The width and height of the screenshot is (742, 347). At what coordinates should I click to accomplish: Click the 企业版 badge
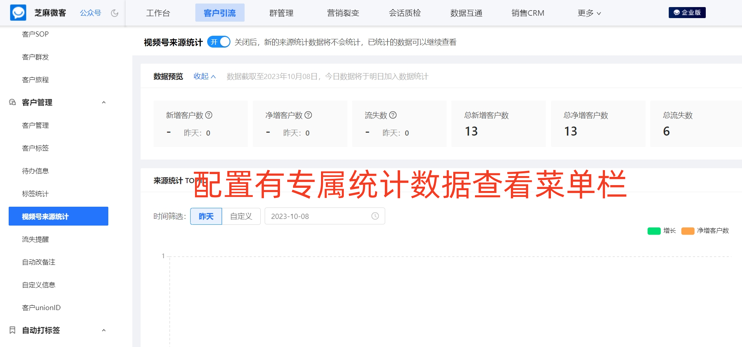tap(687, 13)
